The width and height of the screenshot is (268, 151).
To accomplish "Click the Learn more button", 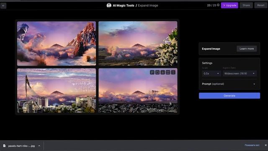I will pos(247,49).
